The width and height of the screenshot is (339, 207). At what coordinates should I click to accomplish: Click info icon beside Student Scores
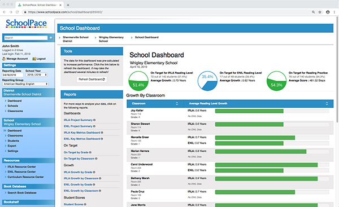(85, 204)
